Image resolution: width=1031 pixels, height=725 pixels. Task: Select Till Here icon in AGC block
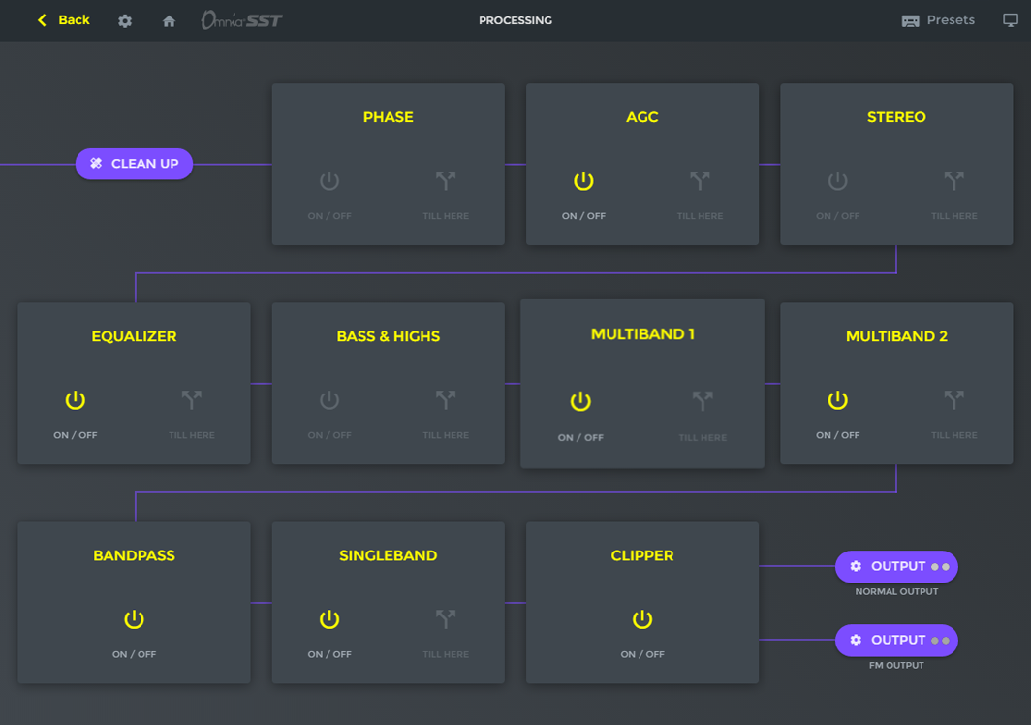[x=700, y=180]
